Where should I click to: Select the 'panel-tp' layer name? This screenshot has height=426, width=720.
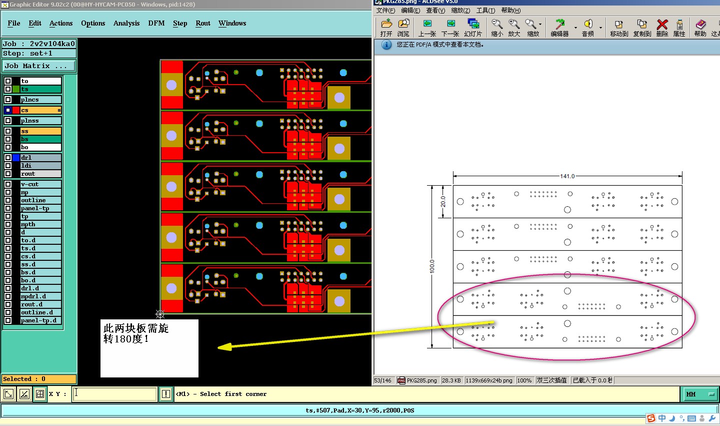[x=40, y=208]
